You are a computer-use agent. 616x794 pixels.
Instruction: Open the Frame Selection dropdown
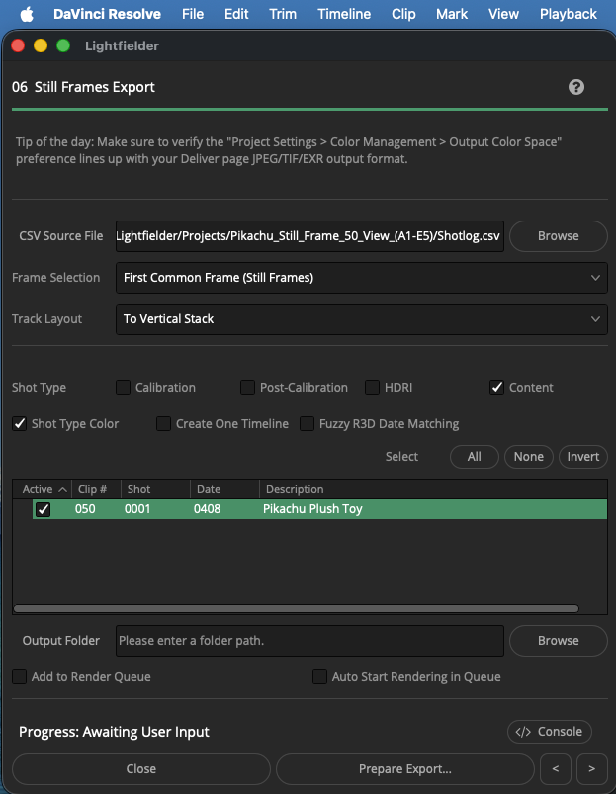pyautogui.click(x=362, y=278)
